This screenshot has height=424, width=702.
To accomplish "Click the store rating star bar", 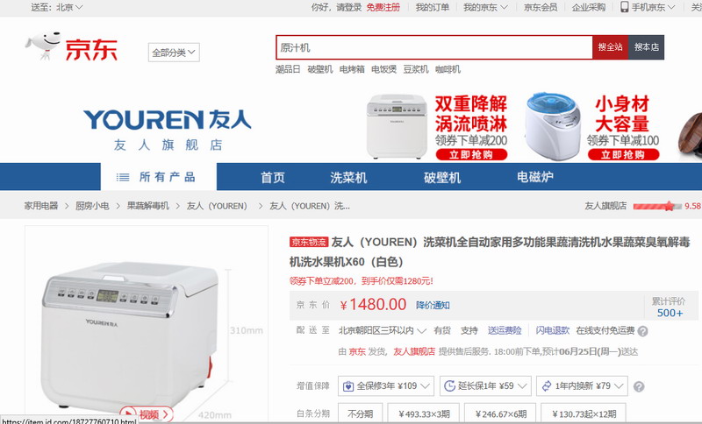I will (x=657, y=206).
